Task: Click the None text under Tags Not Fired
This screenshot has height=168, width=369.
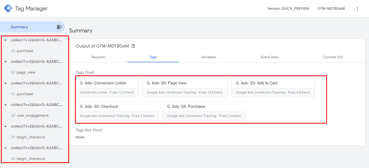Action: [80, 137]
